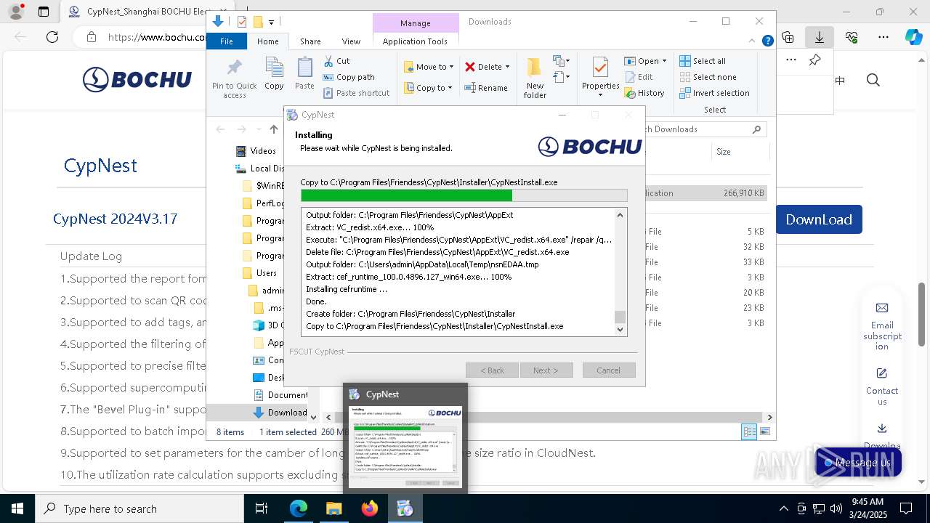Click the Size column header

pyautogui.click(x=740, y=152)
